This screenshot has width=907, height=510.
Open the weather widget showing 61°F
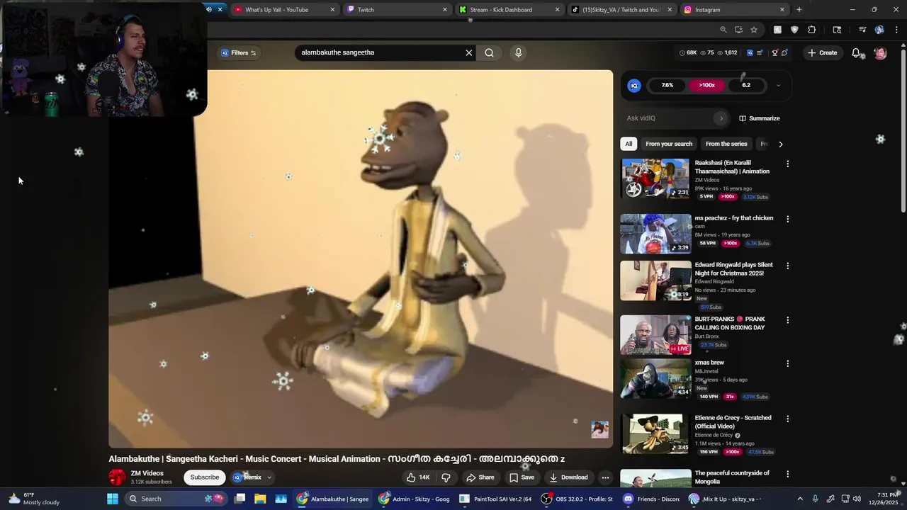coord(33,499)
